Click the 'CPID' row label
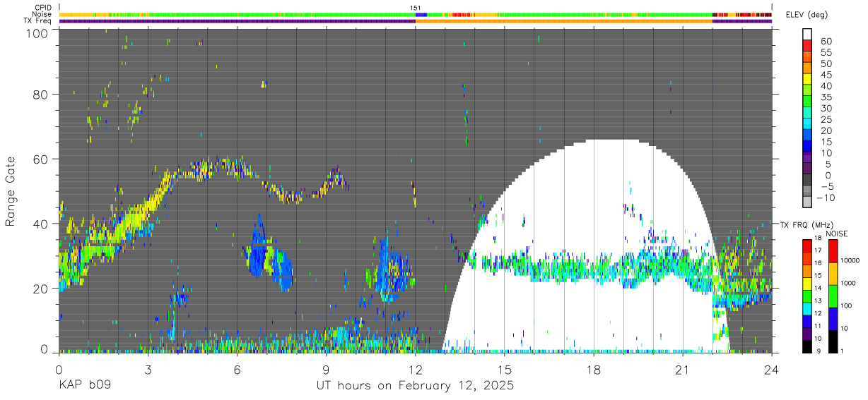This screenshot has width=868, height=400. [43, 8]
